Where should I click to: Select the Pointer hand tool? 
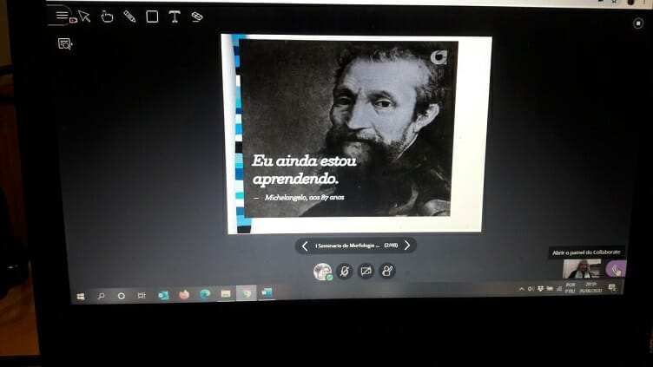pos(107,16)
